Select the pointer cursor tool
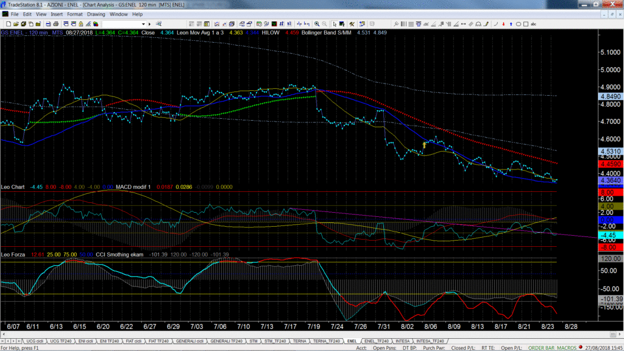 point(335,24)
